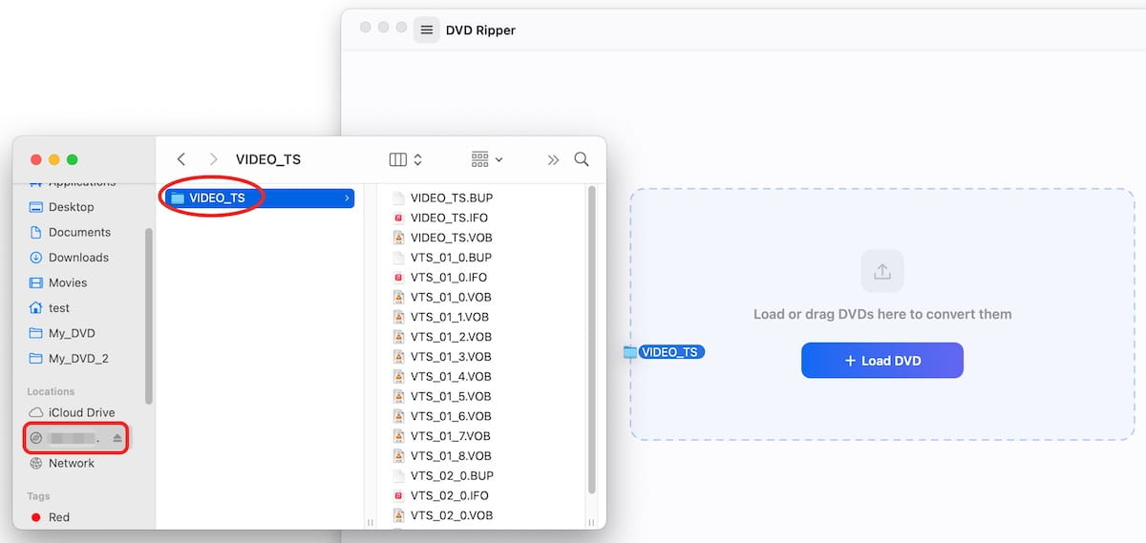
Task: Click the My_DVD folder icon in sidebar
Action: 36,333
